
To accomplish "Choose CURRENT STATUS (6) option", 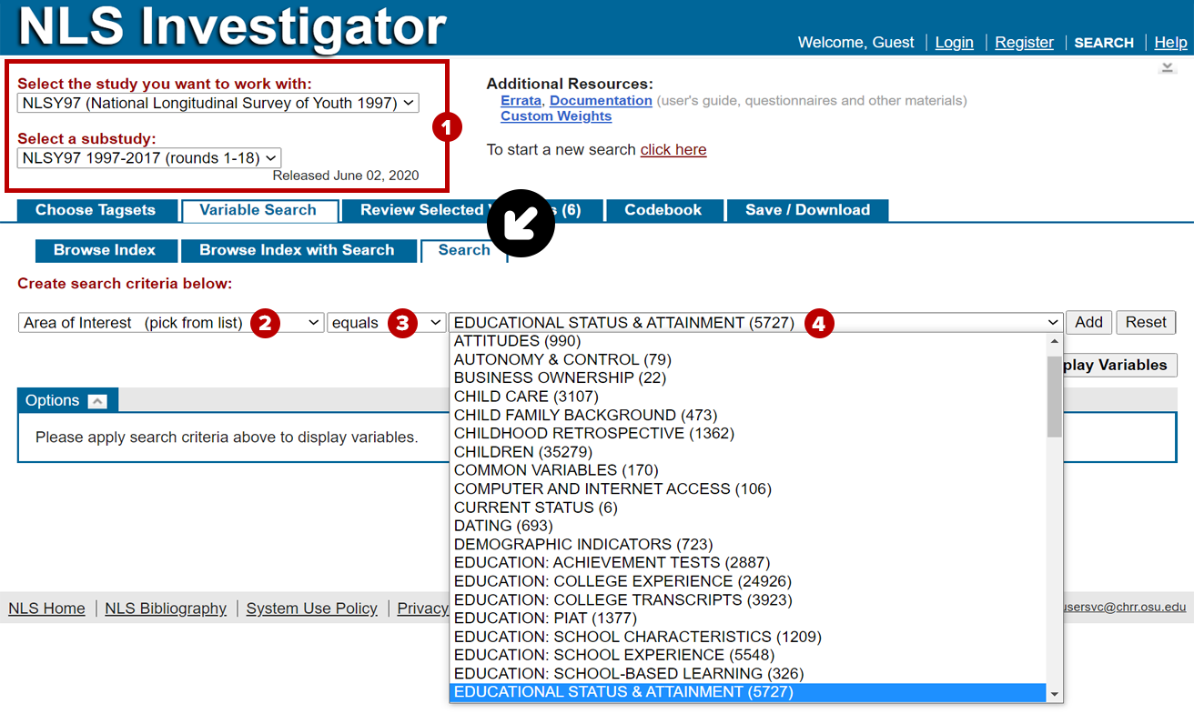I will pyautogui.click(x=748, y=508).
